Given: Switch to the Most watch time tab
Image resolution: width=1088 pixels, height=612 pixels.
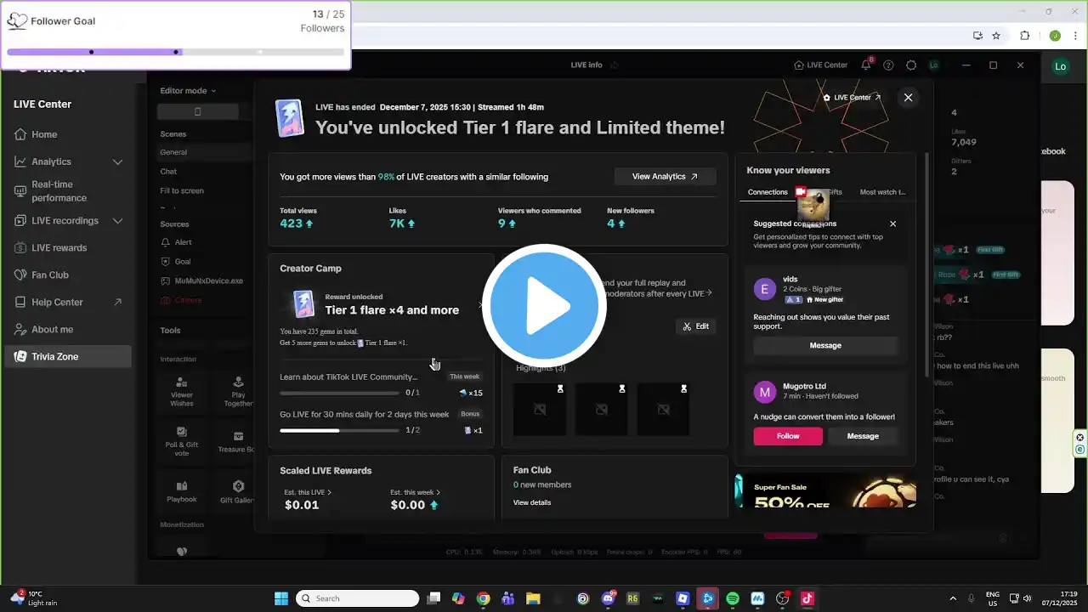Looking at the screenshot, I should click(x=882, y=192).
